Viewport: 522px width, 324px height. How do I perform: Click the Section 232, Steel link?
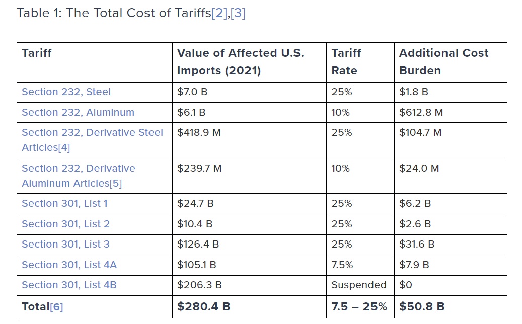point(66,92)
